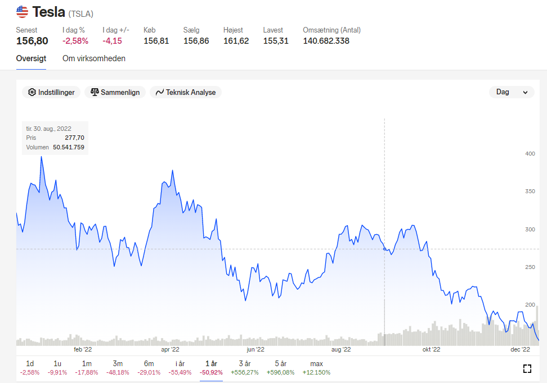Screen dimensions: 547x383
Task: Click the tooltip volume 50.541.759
Action: tap(69, 147)
